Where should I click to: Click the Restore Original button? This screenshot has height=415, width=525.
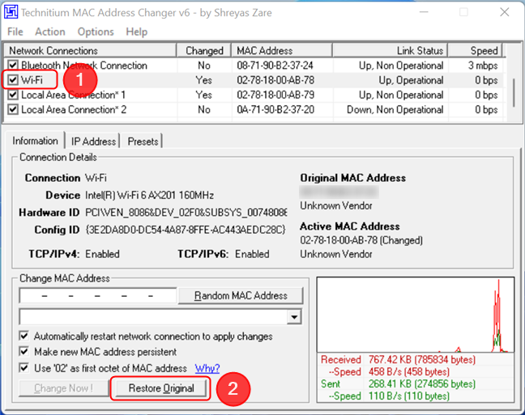pyautogui.click(x=161, y=388)
